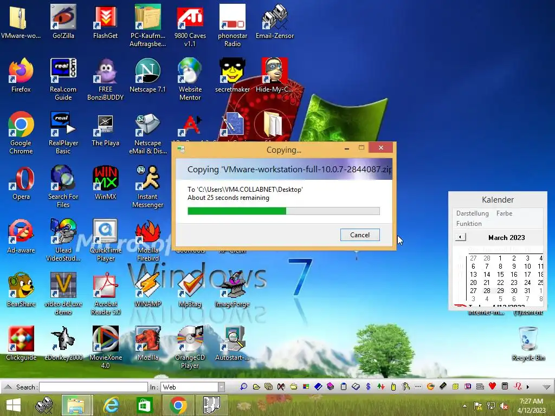555x416 pixels.
Task: Select the Ulead VideoStudio desktop icon
Action: (x=63, y=240)
